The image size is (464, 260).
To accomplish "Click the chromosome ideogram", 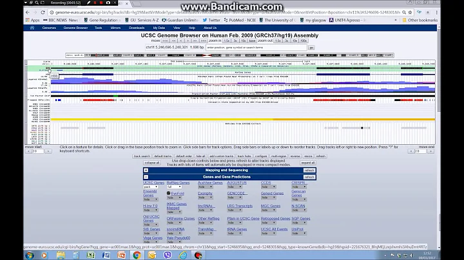I will point(229,55).
